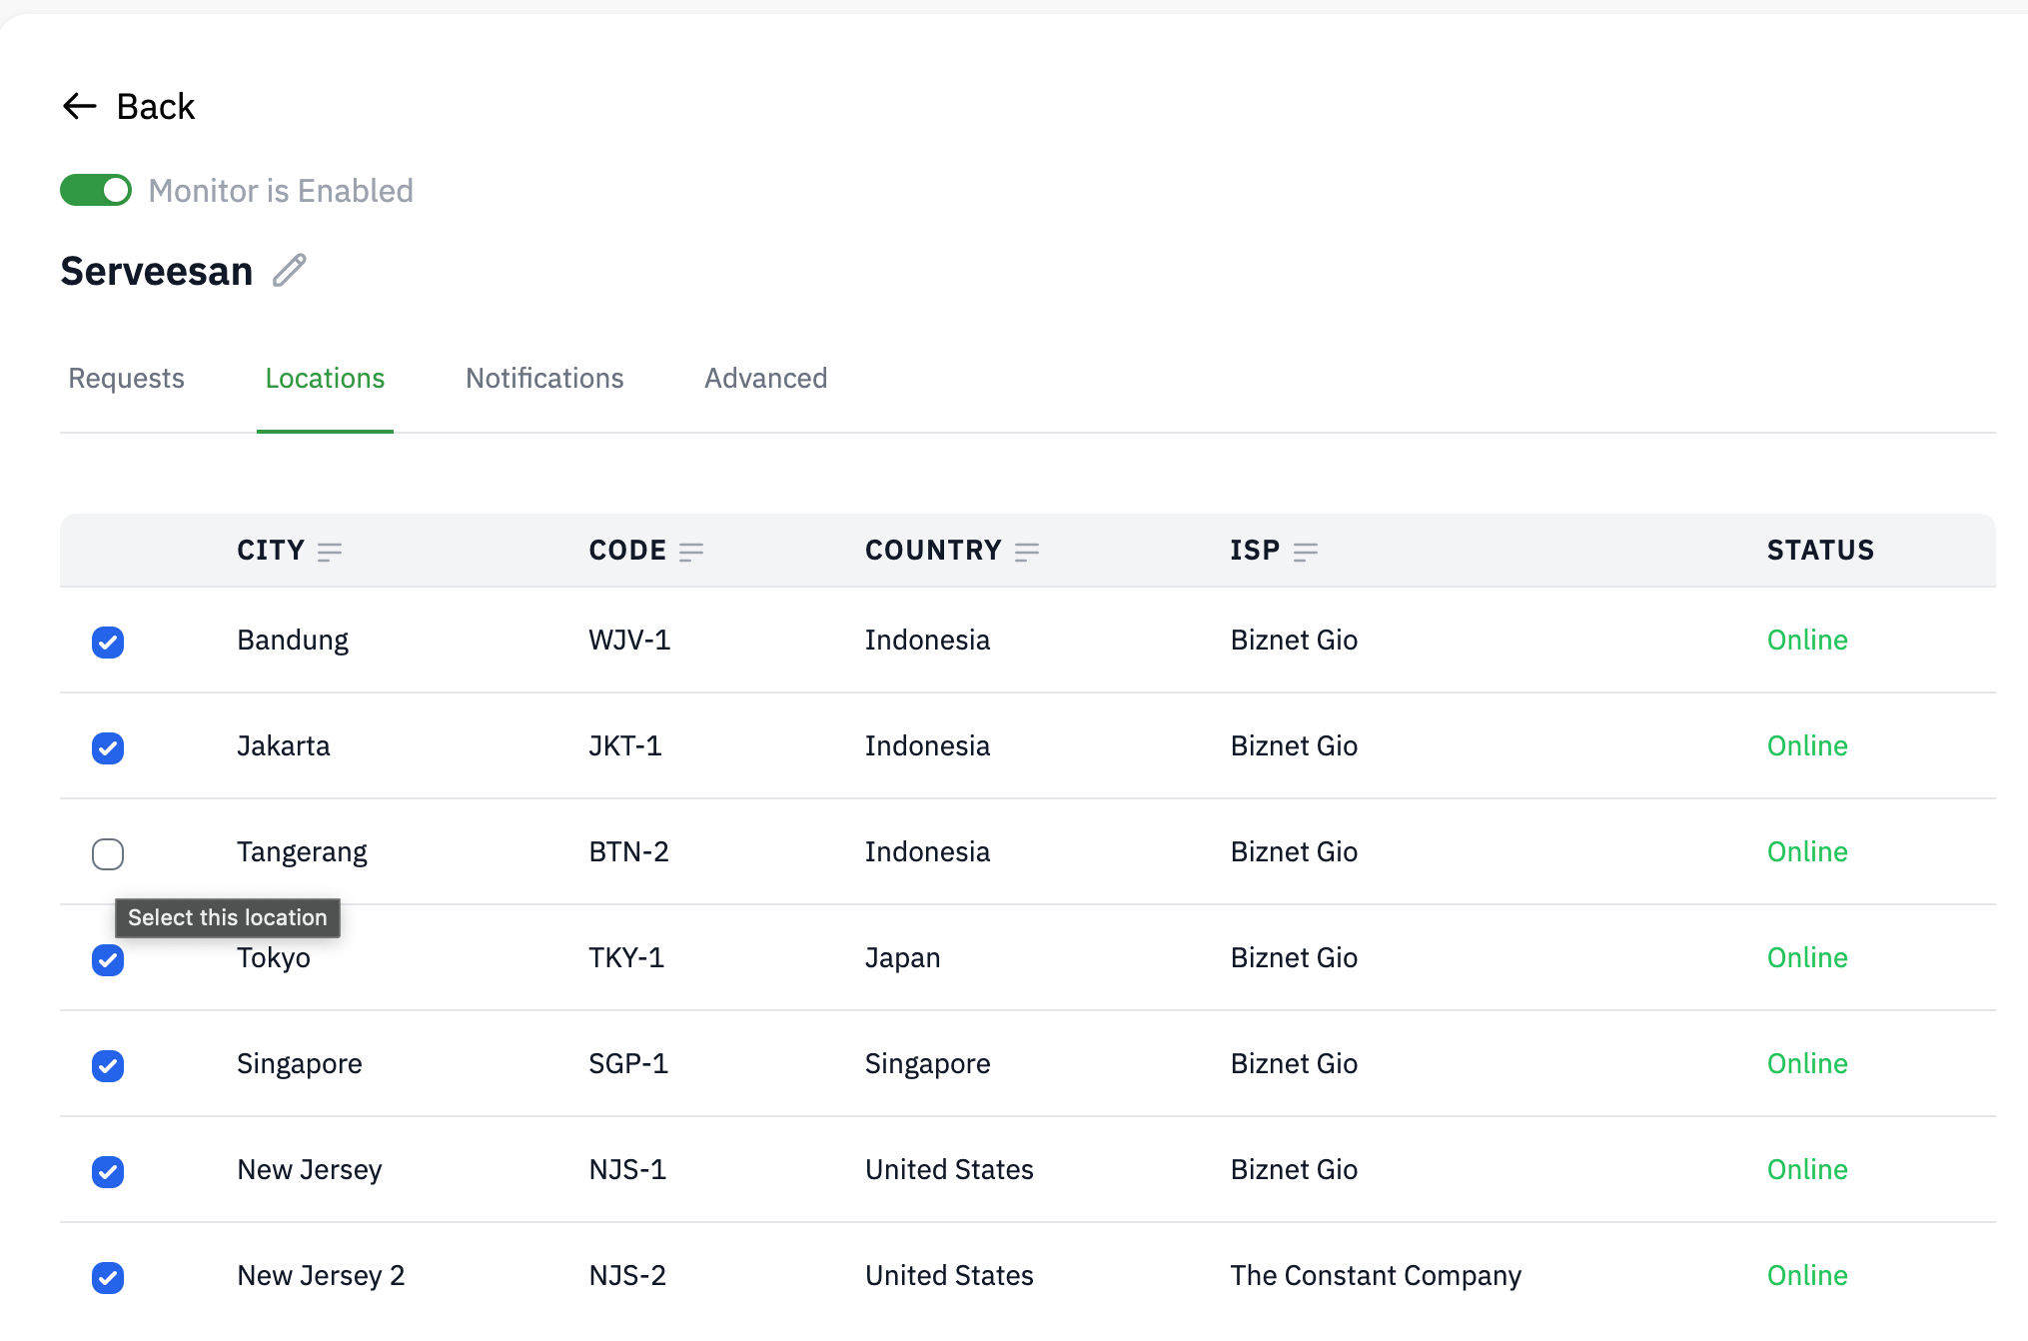Toggle the Monitor is Enabled switch

(x=96, y=190)
